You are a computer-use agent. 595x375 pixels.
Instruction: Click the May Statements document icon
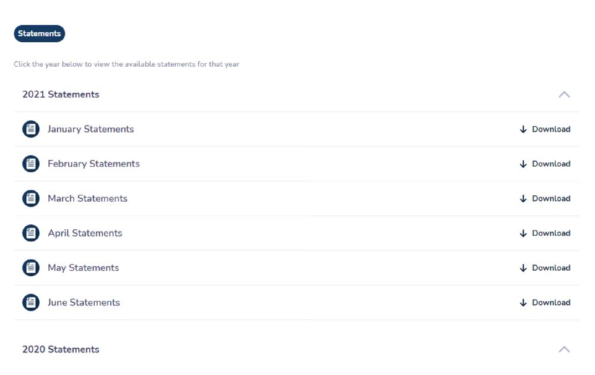[30, 268]
